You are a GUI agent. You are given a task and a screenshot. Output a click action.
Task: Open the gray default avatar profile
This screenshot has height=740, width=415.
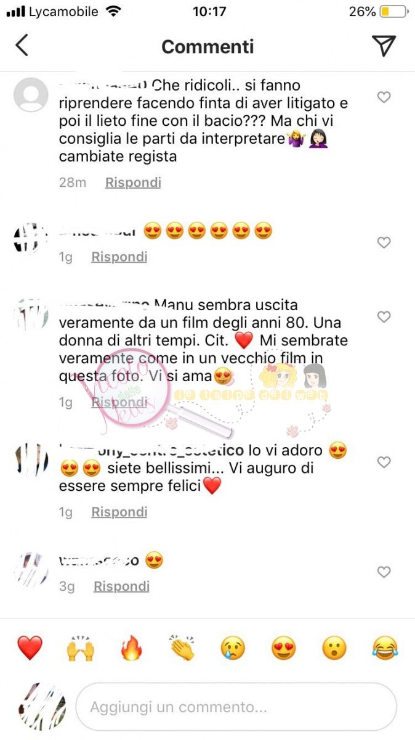point(31,95)
